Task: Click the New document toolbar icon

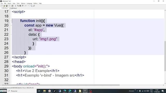Action: pyautogui.click(x=2, y=6)
